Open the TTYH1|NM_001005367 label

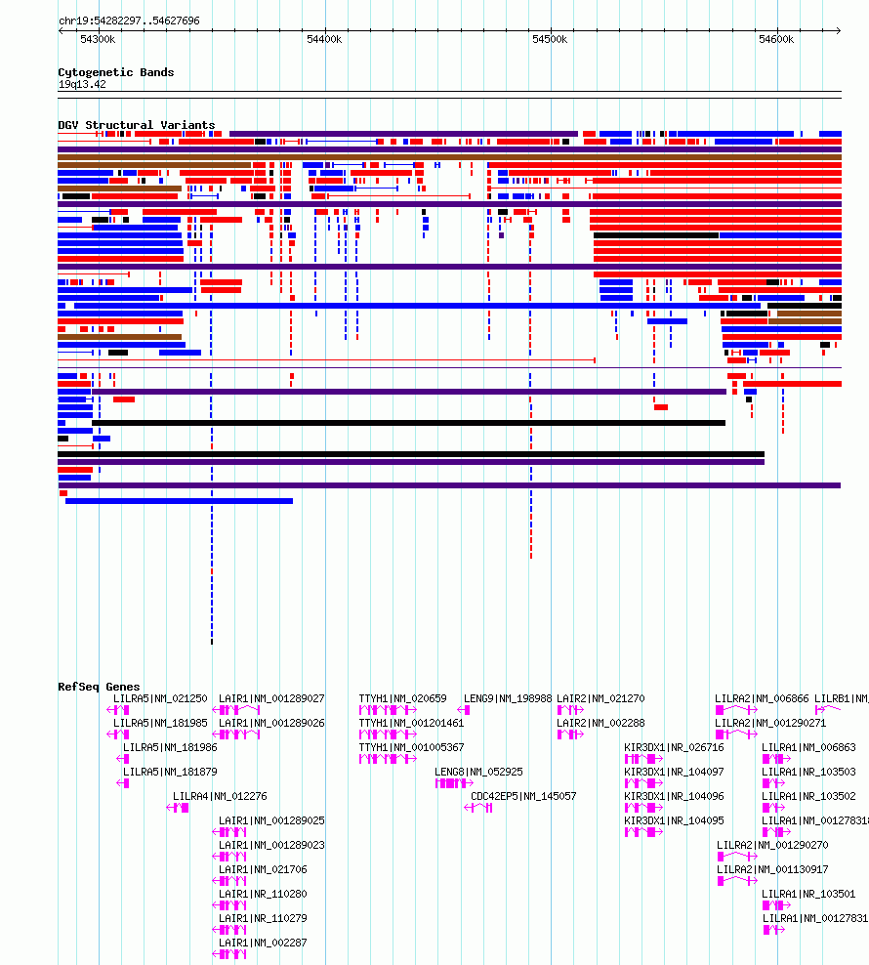pos(411,748)
